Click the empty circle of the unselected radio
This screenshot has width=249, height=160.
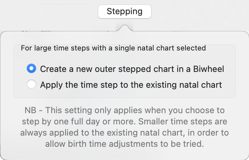(x=31, y=84)
